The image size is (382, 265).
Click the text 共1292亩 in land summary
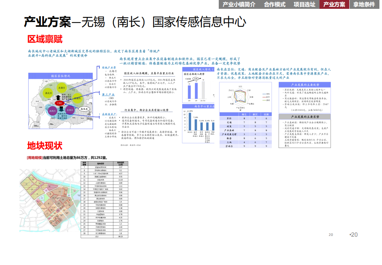(x=98, y=158)
